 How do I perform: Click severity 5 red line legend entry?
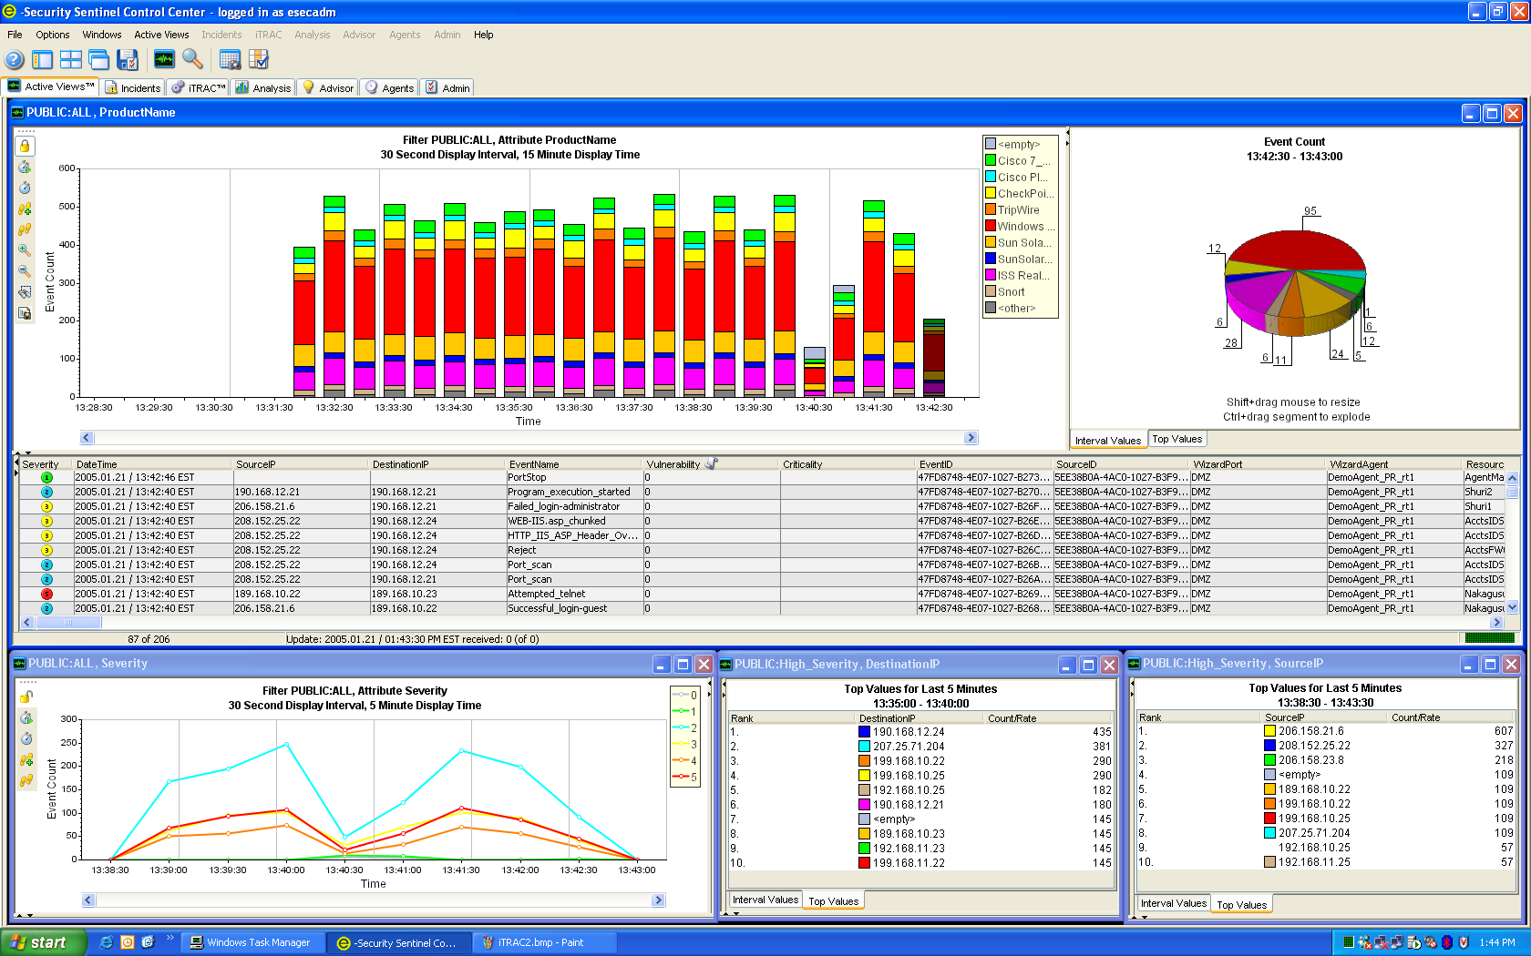click(684, 777)
